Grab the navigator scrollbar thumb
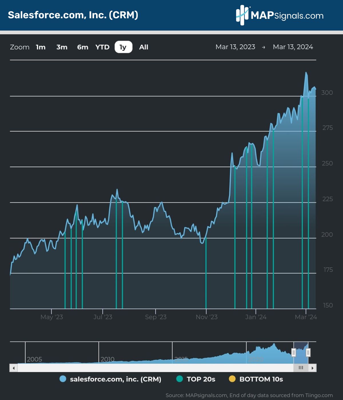Image resolution: width=343 pixels, height=400 pixels. pyautogui.click(x=301, y=368)
